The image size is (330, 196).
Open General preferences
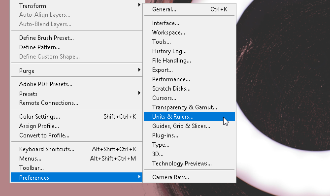[x=189, y=9]
